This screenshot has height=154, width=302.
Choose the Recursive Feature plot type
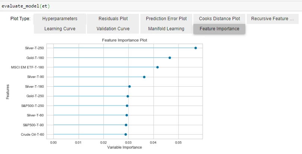point(273,19)
